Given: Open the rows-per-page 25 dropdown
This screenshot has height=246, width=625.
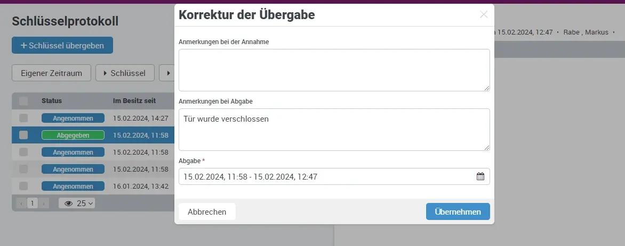Looking at the screenshot, I should [x=77, y=203].
